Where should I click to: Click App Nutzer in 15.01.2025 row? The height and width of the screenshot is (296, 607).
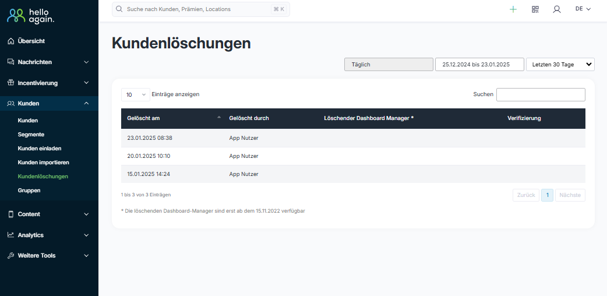(243, 174)
